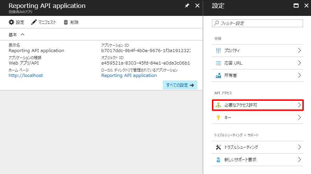Open the キー settings item
This screenshot has height=174, width=311.
tap(257, 117)
